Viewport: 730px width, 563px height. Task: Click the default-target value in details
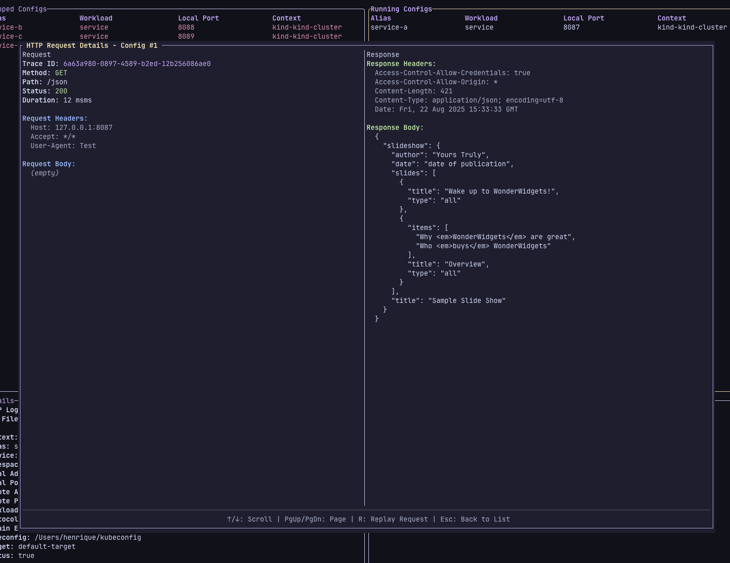pyautogui.click(x=47, y=547)
